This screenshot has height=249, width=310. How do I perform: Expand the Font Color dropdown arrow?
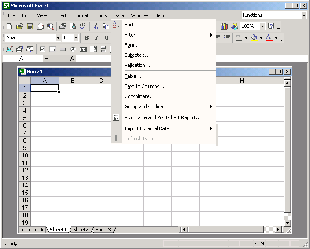click(x=277, y=38)
